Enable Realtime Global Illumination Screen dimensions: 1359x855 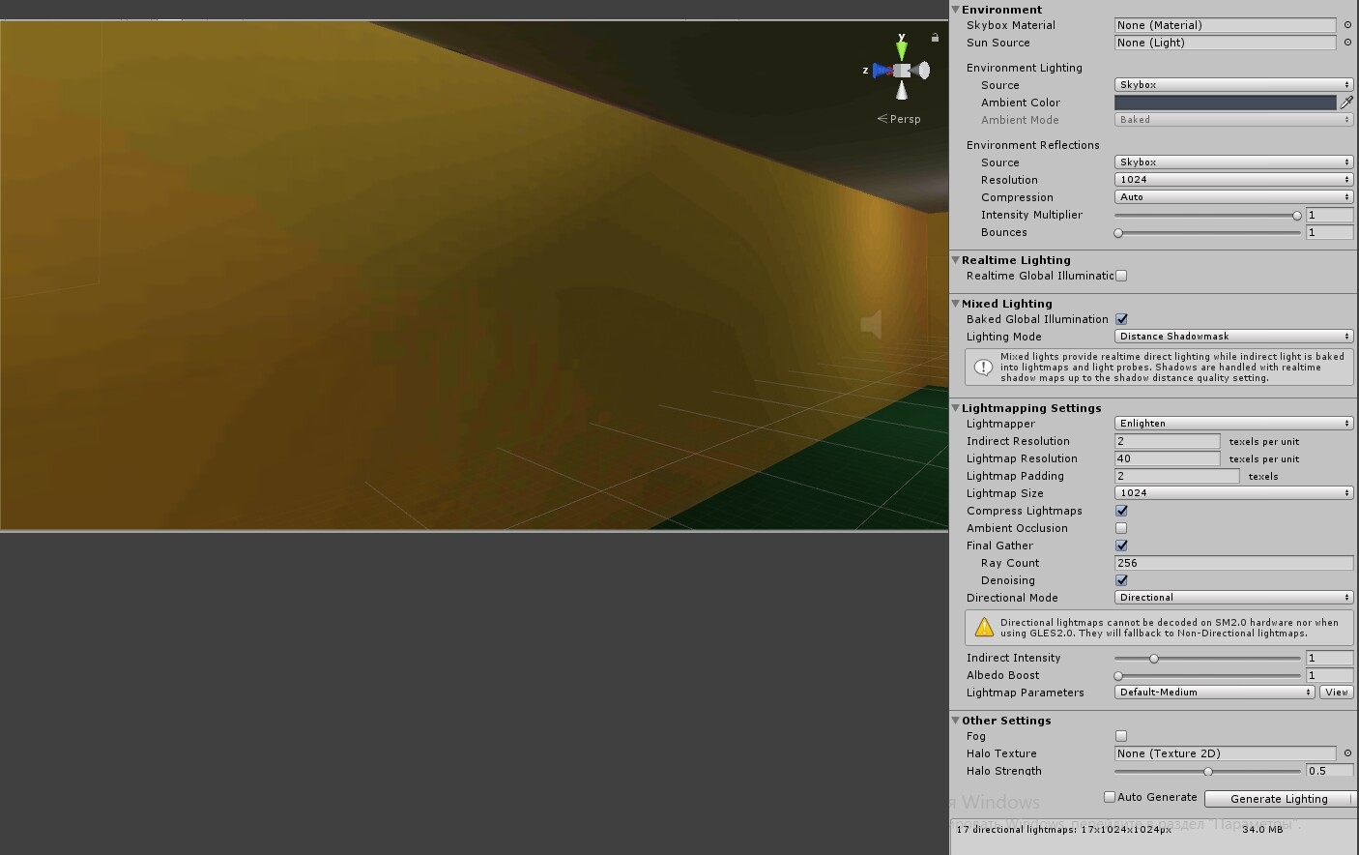click(1121, 276)
